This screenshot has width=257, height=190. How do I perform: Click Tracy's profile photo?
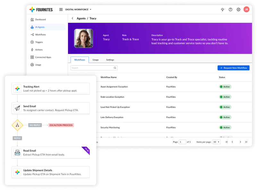tap(84, 39)
